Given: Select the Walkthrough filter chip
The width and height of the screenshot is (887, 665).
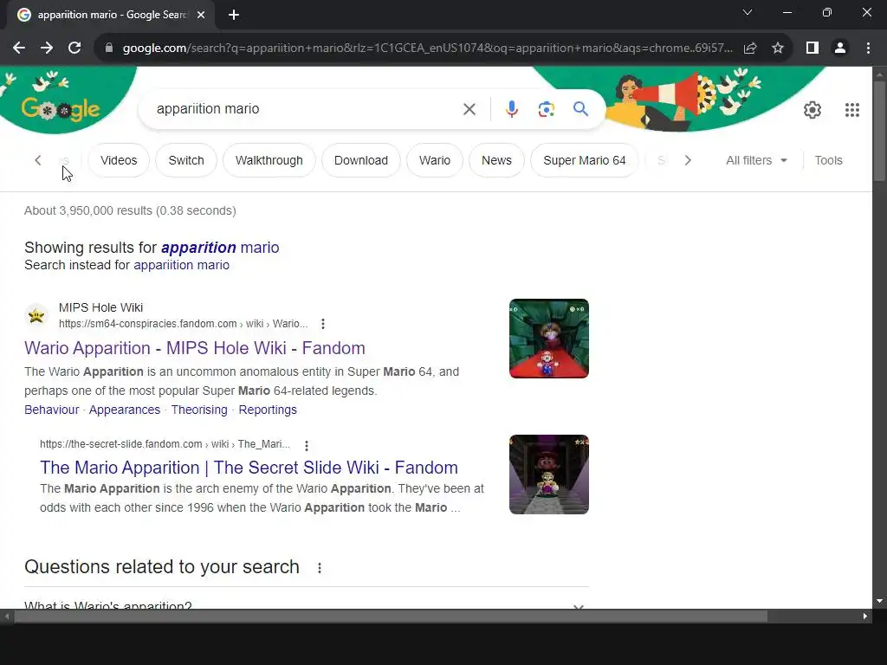Looking at the screenshot, I should 269,160.
